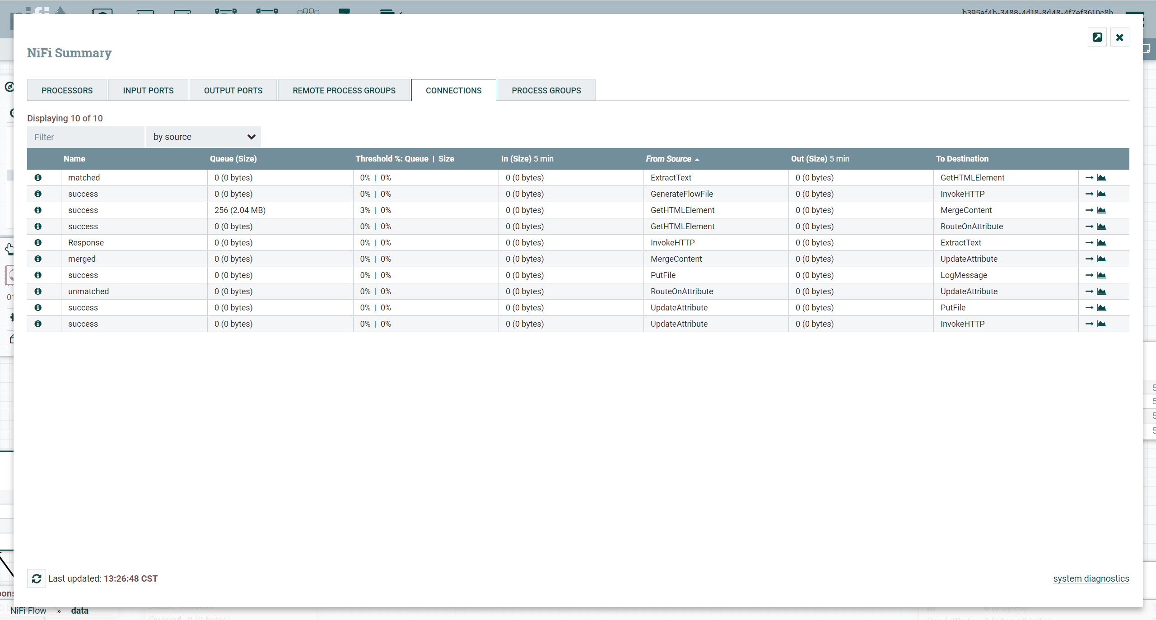
Task: View status history for MergeContent destination row
Action: (1101, 210)
